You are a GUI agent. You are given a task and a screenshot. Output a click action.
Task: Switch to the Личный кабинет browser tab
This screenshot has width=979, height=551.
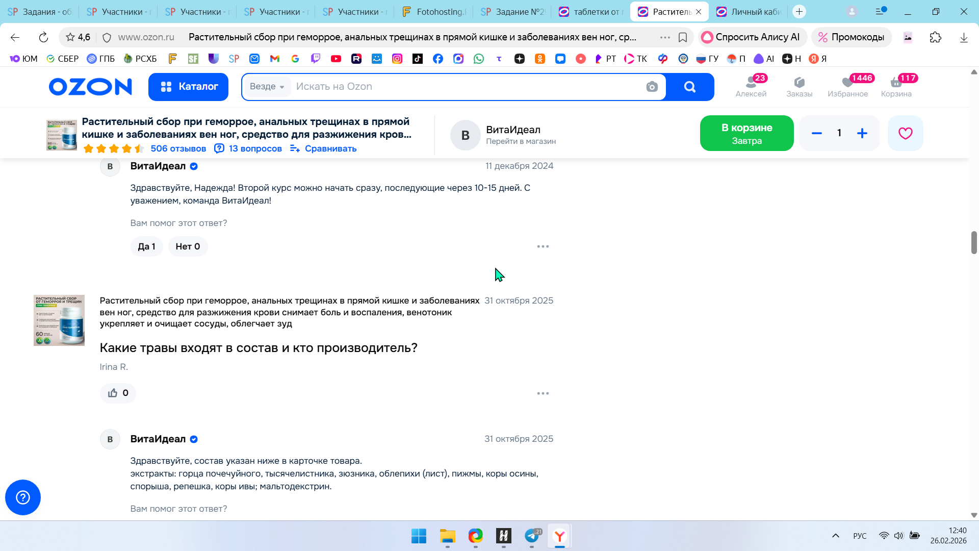pos(749,12)
